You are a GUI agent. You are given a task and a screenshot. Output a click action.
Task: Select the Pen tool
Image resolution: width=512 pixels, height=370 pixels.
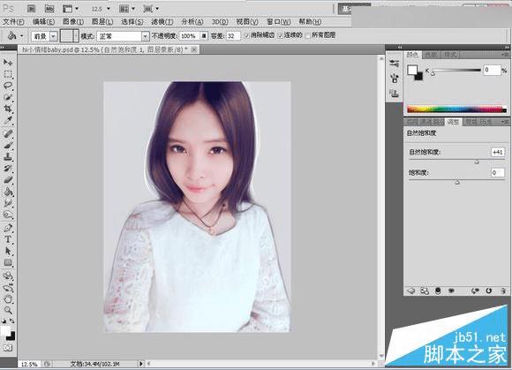tap(8, 228)
